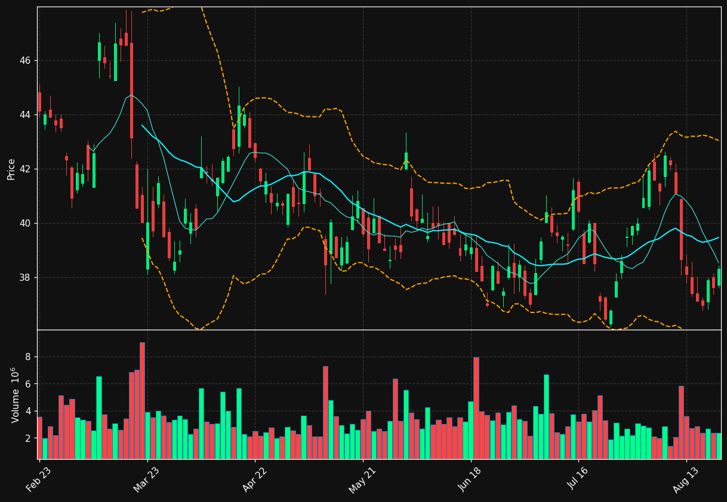Click the volume axis tick labeled 4
This screenshot has height=502, width=727.
pyautogui.click(x=28, y=411)
